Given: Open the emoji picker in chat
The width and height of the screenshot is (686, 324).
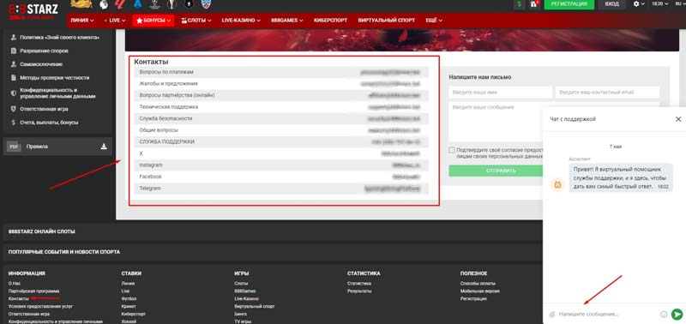Looking at the screenshot, I should (x=664, y=314).
